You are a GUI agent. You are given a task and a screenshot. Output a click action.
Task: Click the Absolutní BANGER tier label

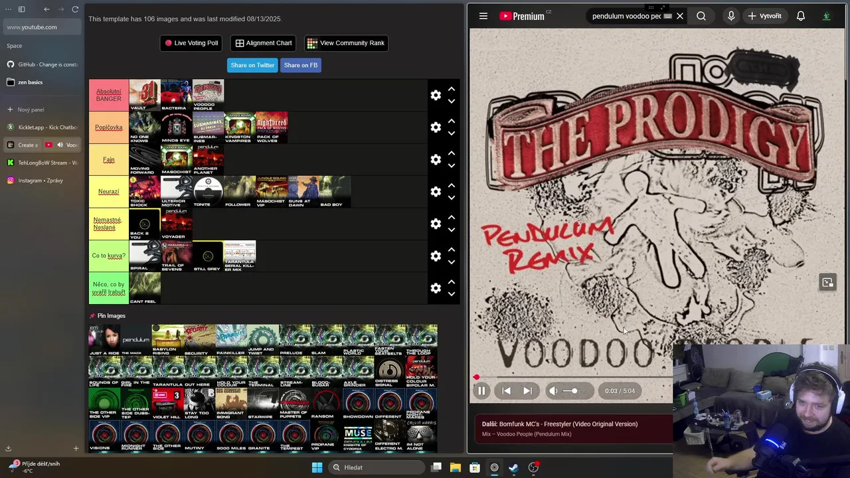(x=108, y=95)
